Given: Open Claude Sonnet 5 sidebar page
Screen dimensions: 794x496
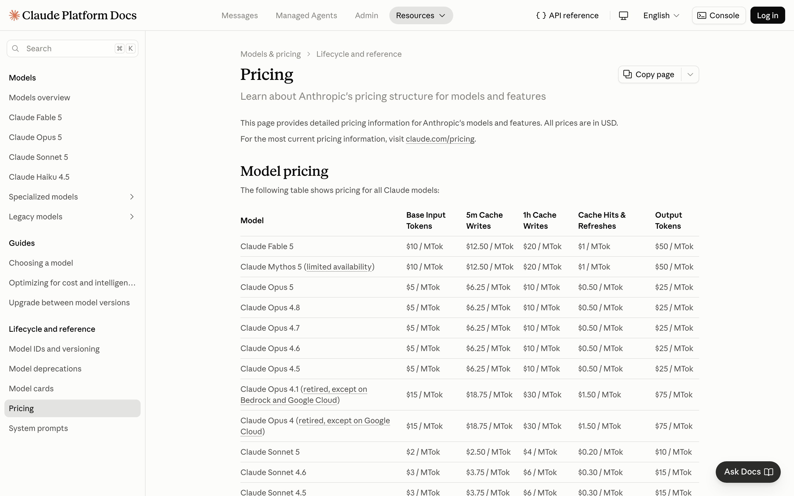Looking at the screenshot, I should tap(38, 157).
